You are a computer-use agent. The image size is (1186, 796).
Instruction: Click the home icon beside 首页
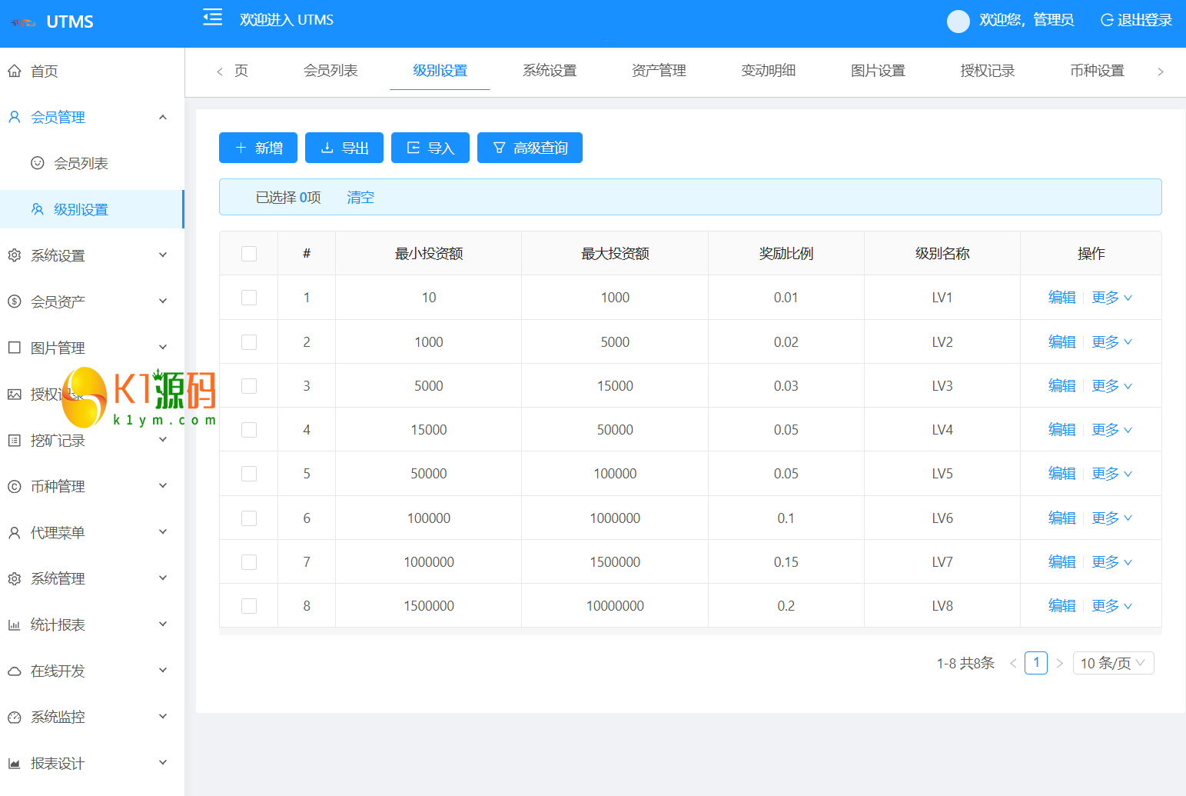[x=14, y=71]
